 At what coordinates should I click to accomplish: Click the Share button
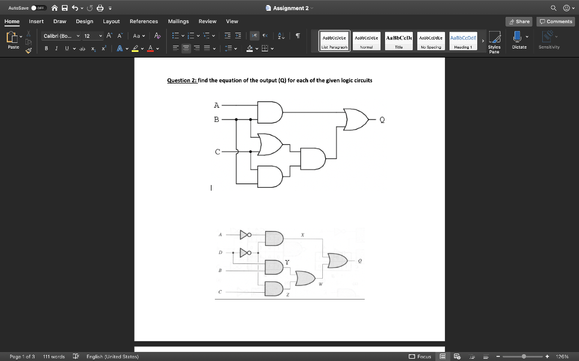point(518,21)
